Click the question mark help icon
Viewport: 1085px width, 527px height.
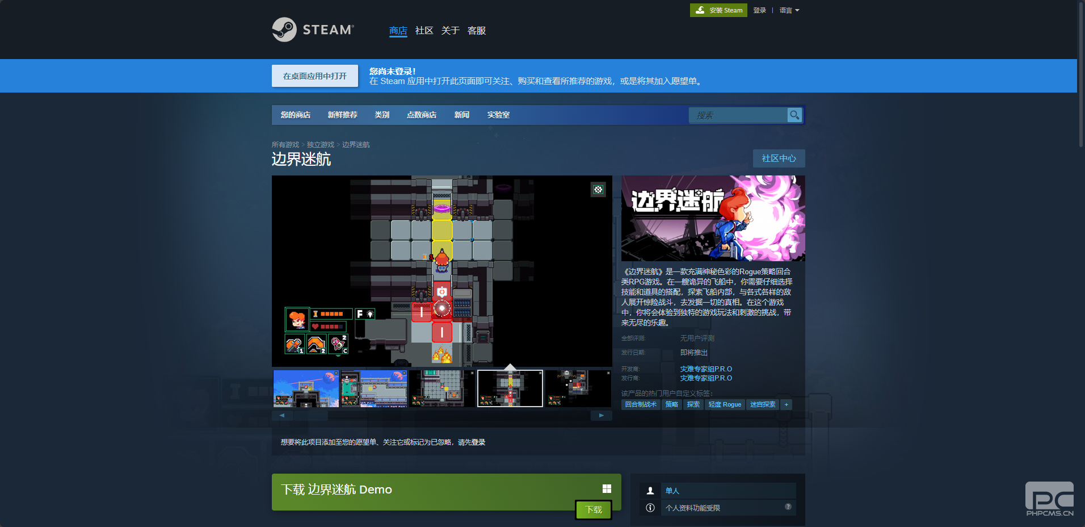(788, 507)
